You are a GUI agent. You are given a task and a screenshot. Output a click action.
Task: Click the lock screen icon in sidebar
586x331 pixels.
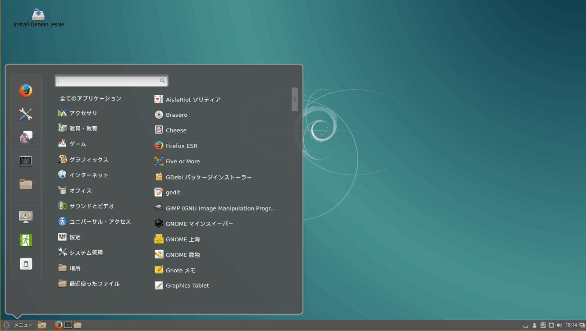click(x=26, y=217)
